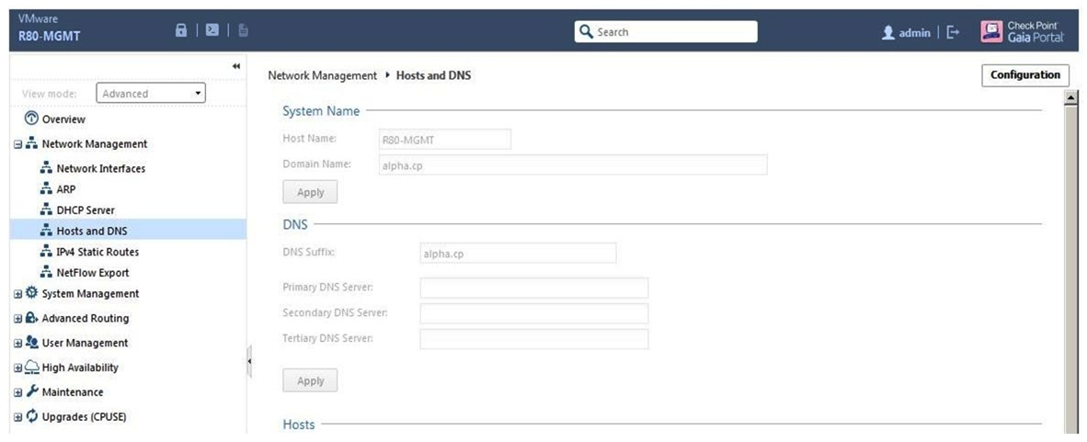Click the DHCP Server icon

[47, 210]
